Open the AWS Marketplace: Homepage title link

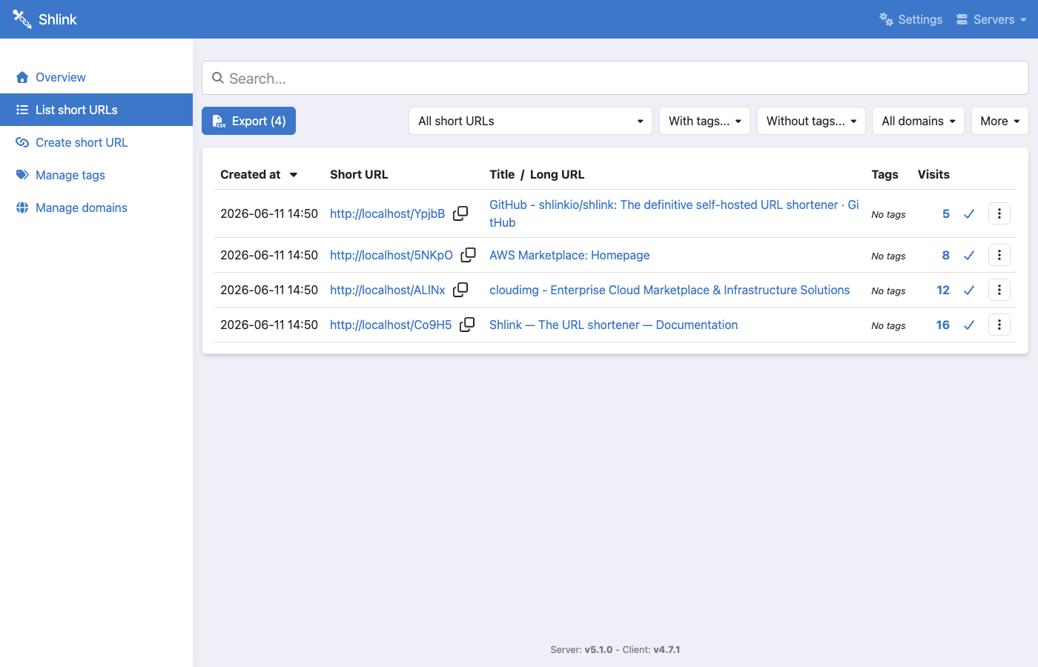[569, 255]
